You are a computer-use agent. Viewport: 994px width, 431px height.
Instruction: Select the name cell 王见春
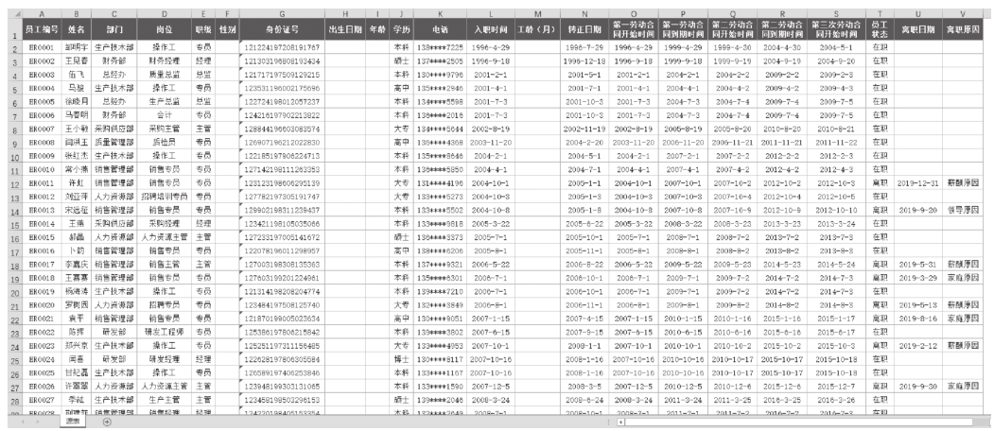click(x=76, y=61)
